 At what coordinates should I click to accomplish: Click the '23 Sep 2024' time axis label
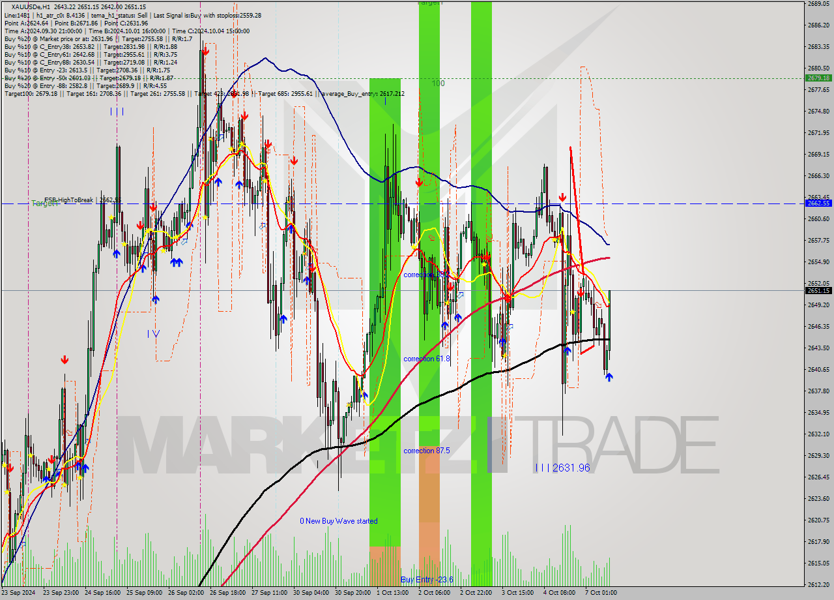click(18, 593)
